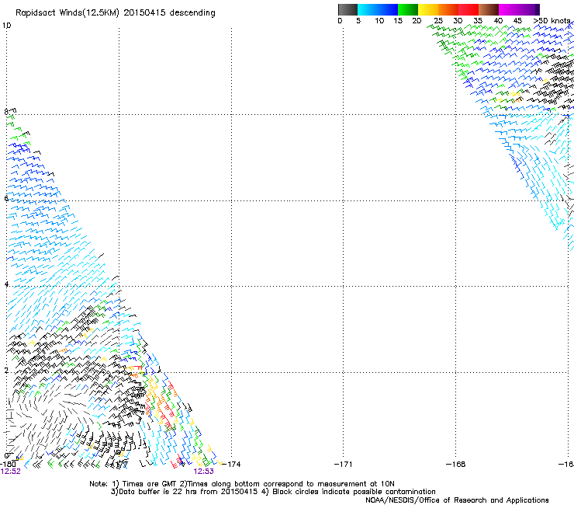The image size is (574, 505).
Task: Click the longitude label '-174'
Action: coord(231,465)
